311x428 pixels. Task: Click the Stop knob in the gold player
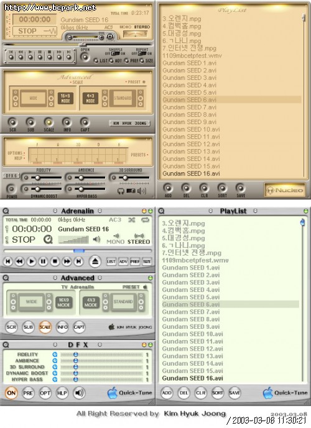click(x=50, y=56)
